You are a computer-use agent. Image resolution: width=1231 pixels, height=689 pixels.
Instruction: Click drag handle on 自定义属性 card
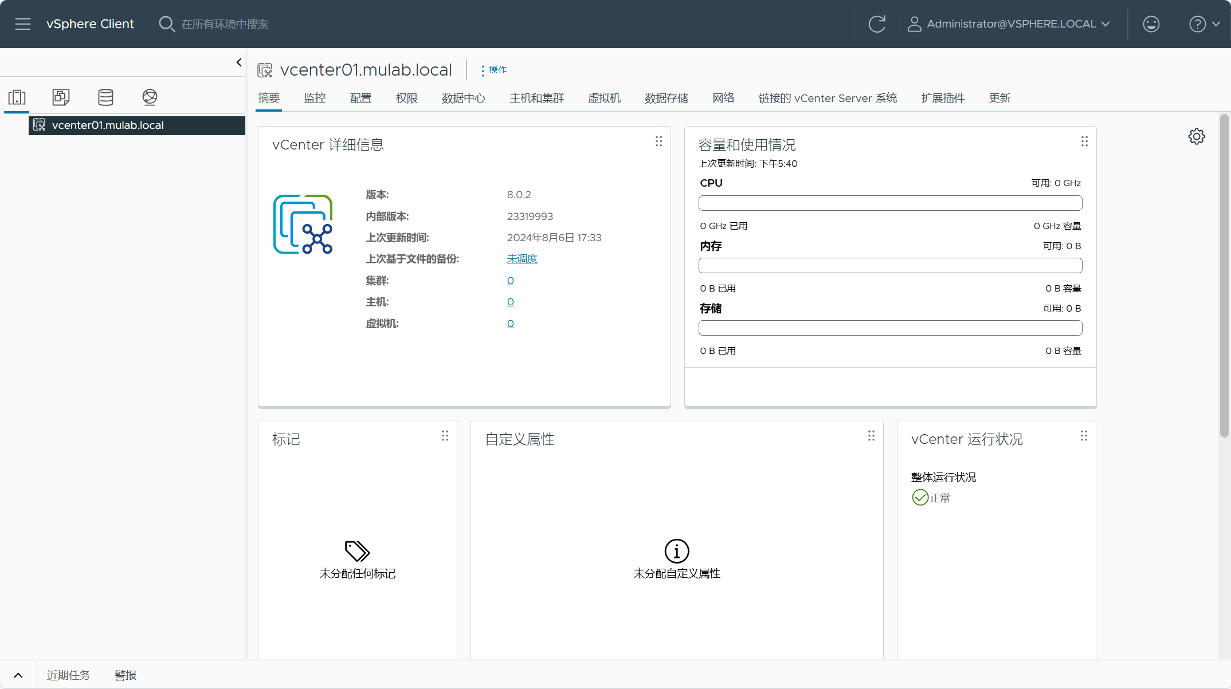pyautogui.click(x=871, y=436)
